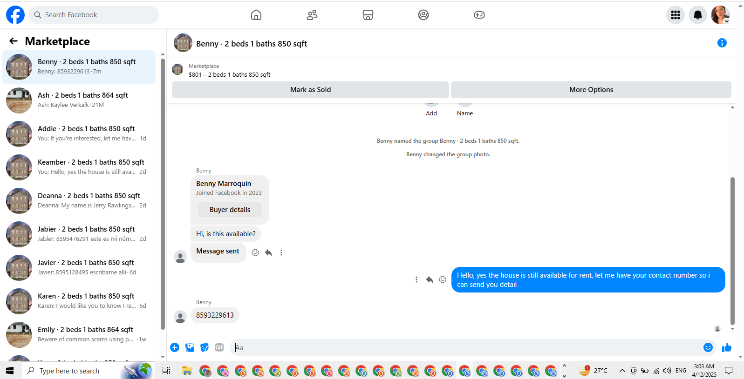
Task: Show hidden system tray icons
Action: pos(622,371)
